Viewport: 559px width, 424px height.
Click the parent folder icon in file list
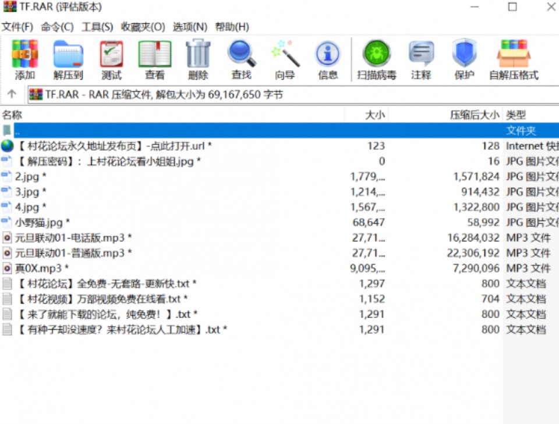point(7,130)
